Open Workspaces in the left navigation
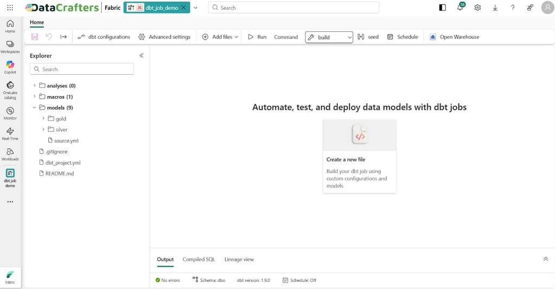The height and width of the screenshot is (289, 555). [10, 47]
